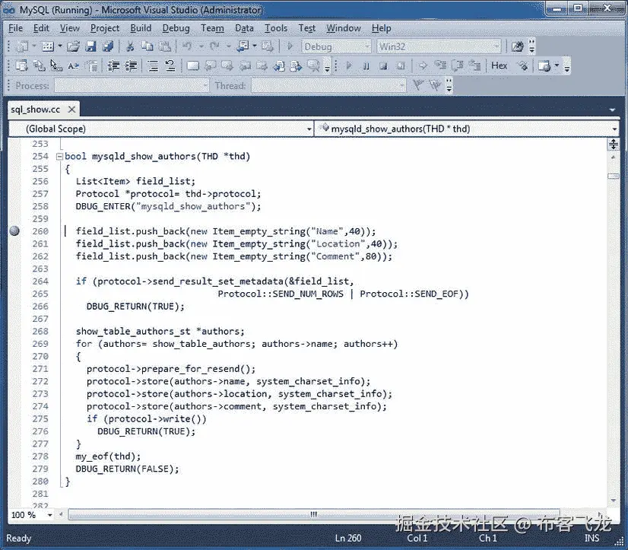This screenshot has width=628, height=550.
Task: Click the Pause (Break All) debug icon
Action: tap(366, 65)
